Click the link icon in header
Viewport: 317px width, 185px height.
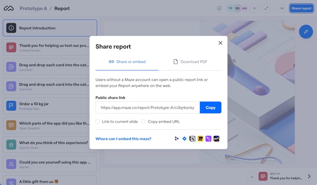(282, 8)
